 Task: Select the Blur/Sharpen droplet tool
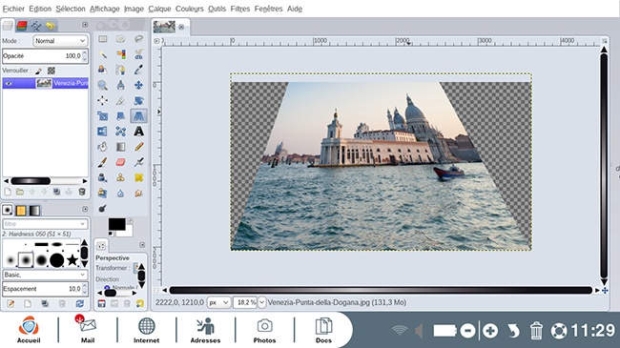[120, 193]
